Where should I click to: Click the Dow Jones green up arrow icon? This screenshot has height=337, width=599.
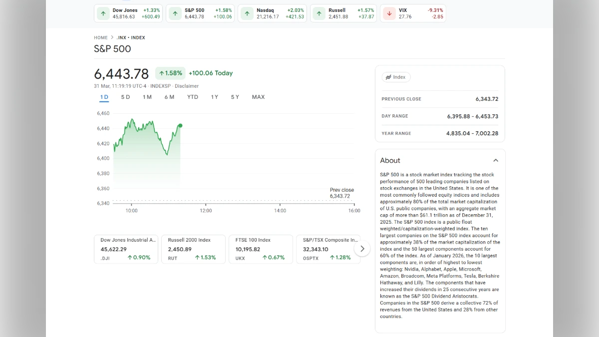coord(103,13)
